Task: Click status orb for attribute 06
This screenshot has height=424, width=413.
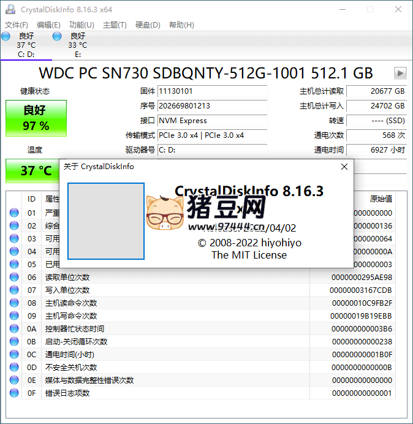Action: pyautogui.click(x=14, y=278)
